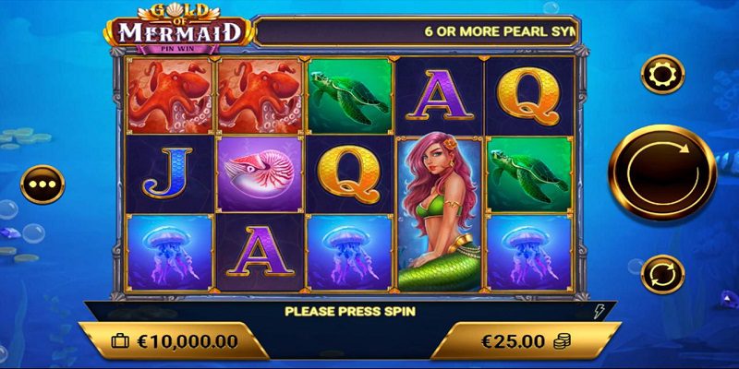The image size is (739, 369).
Task: Click the nautilus shell symbol
Action: [x=260, y=174]
